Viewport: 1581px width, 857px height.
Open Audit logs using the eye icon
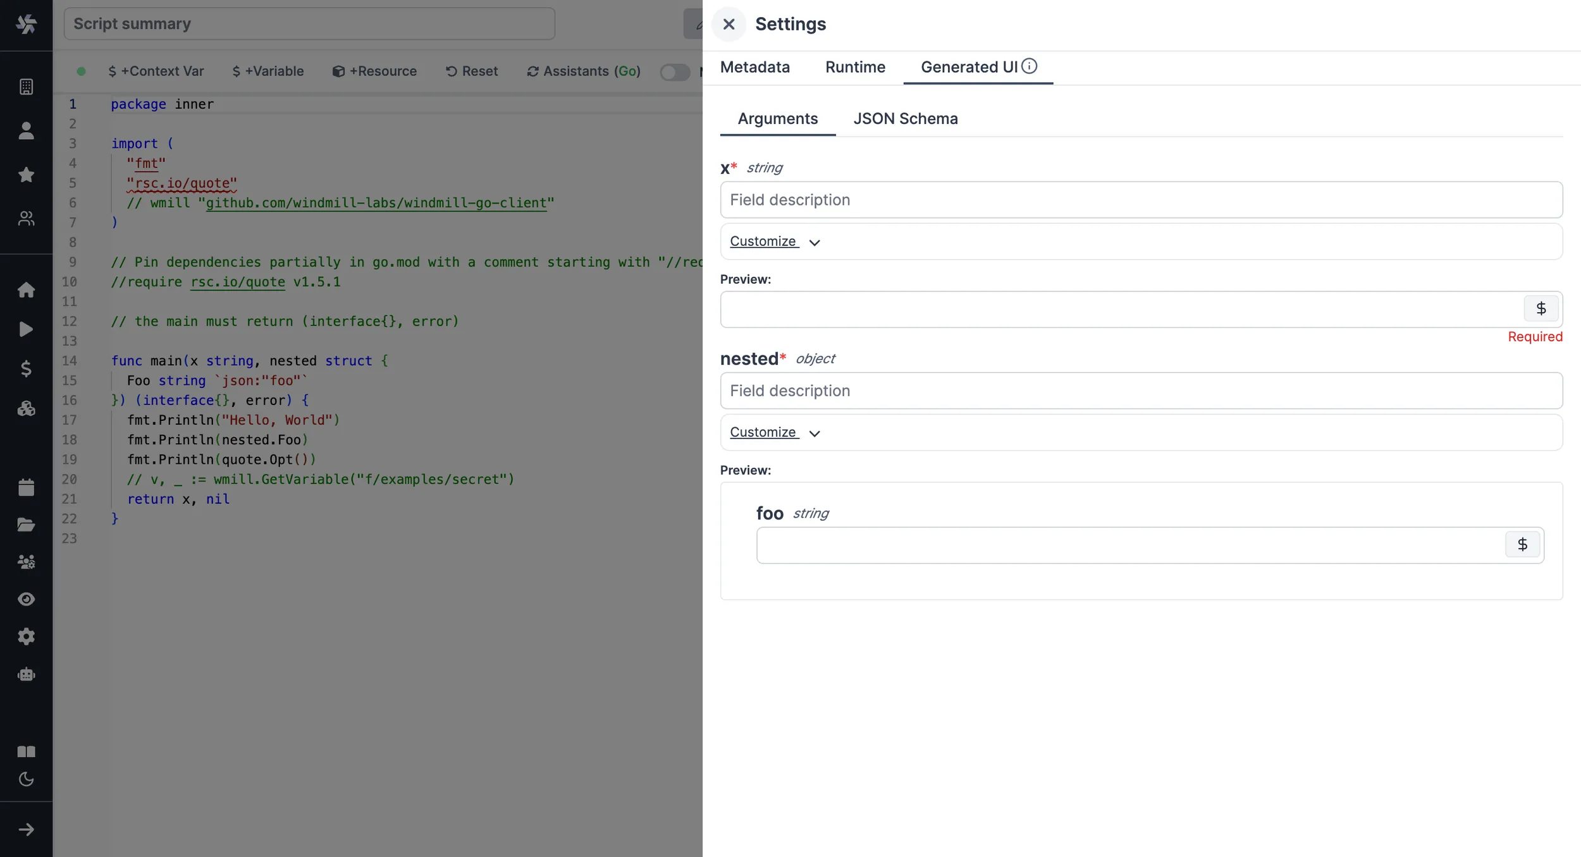click(26, 599)
